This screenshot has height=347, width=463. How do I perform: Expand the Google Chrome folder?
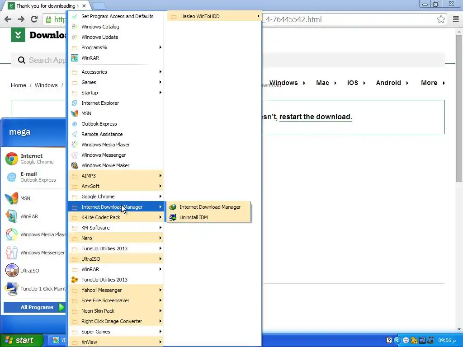coord(116,197)
